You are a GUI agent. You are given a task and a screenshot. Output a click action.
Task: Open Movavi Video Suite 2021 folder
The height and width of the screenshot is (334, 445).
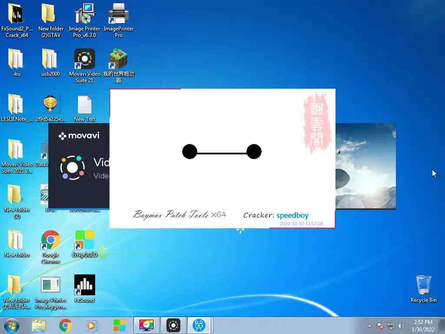click(17, 156)
